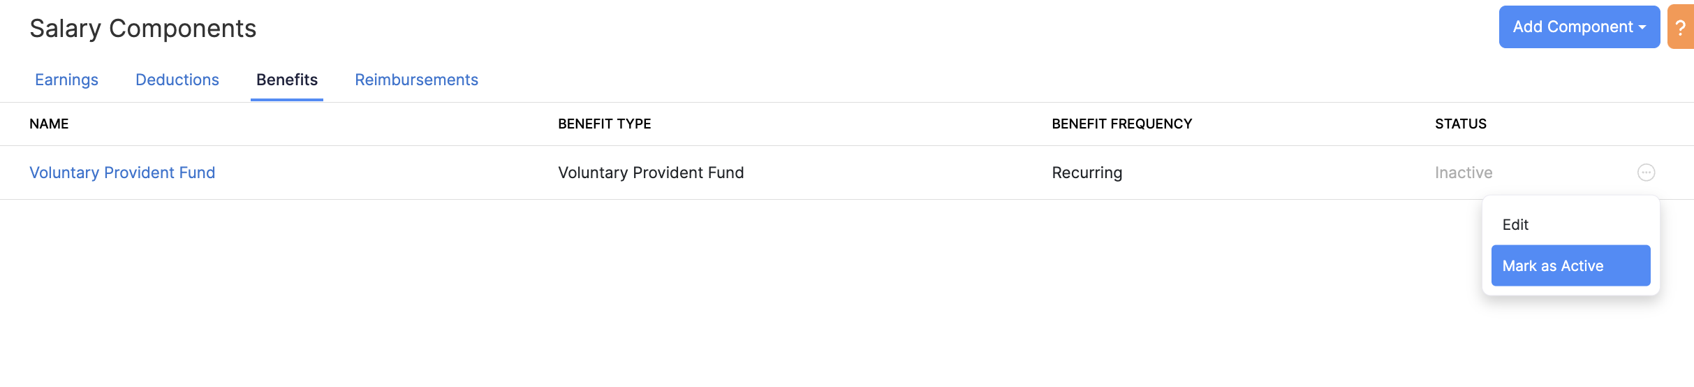Click the BENEFIT TYPE column header
1694x387 pixels.
pyautogui.click(x=604, y=124)
